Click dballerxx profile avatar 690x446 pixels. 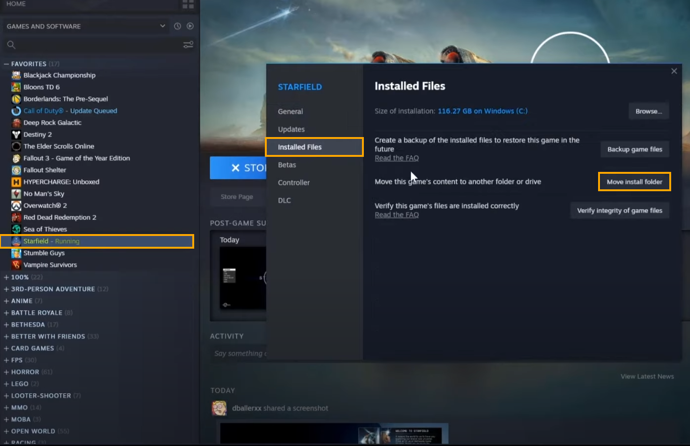(219, 408)
